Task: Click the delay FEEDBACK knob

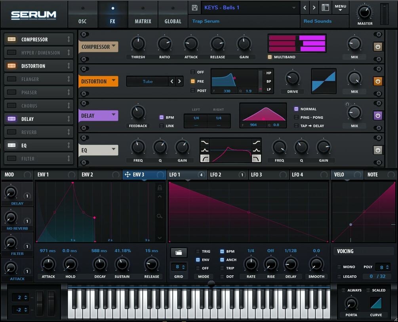Action: [x=138, y=113]
